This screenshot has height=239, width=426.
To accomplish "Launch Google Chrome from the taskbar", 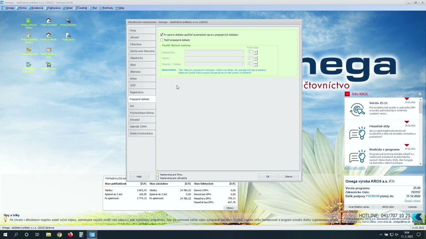I will pos(59,235).
